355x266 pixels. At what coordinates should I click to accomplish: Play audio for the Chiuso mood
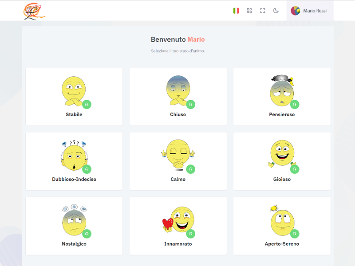(191, 105)
